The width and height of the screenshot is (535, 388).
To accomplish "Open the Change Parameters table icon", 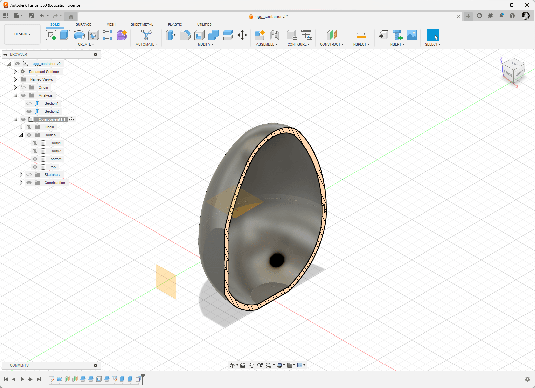I will 306,35.
